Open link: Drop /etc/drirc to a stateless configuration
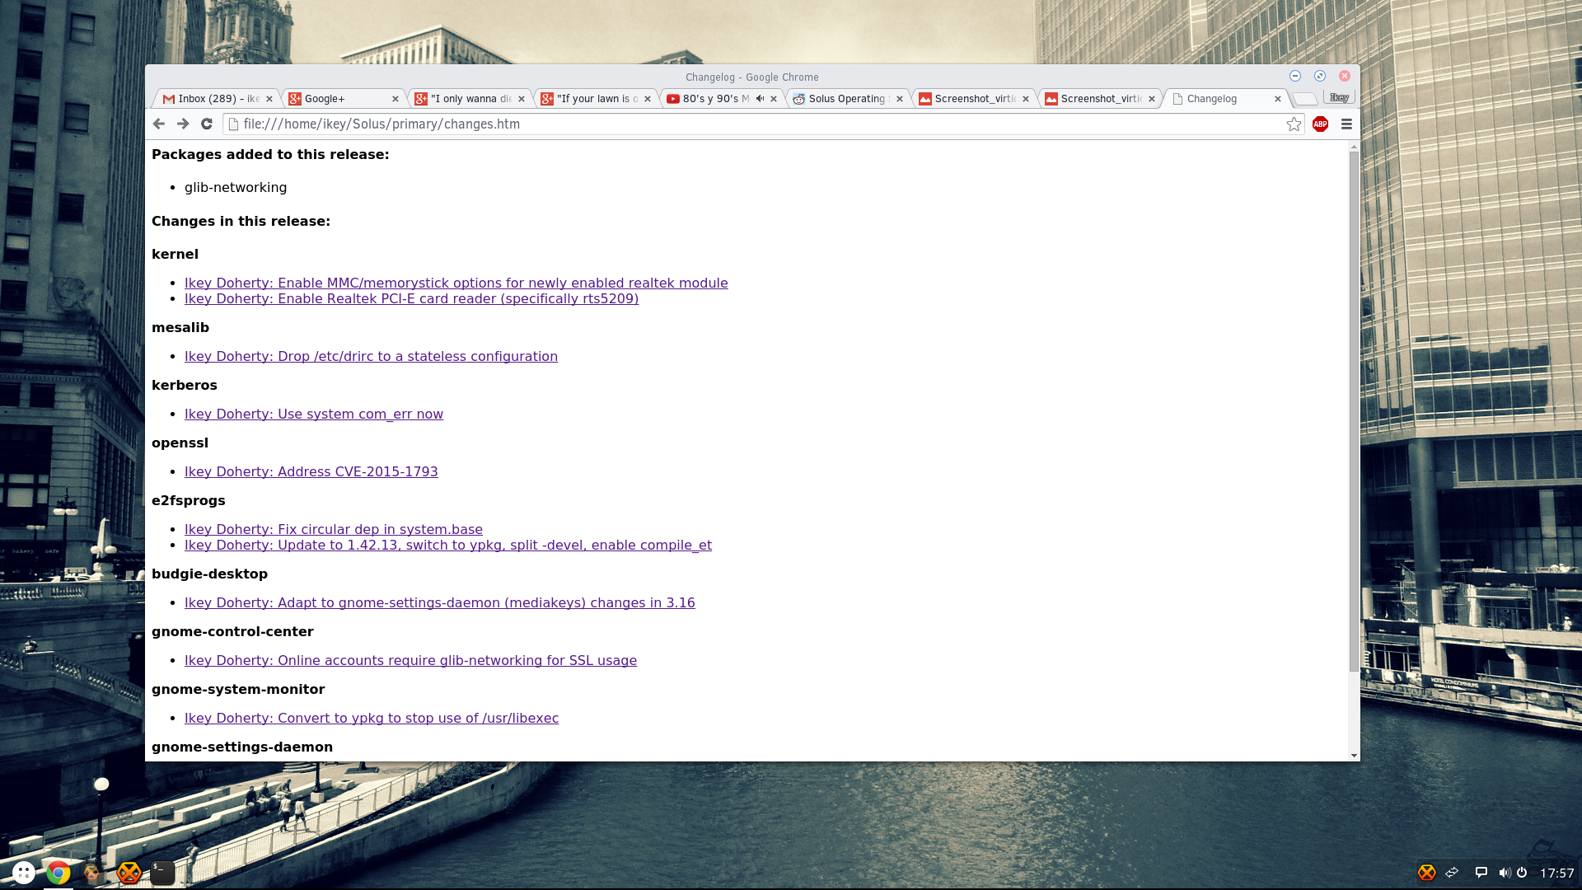 pyautogui.click(x=371, y=356)
